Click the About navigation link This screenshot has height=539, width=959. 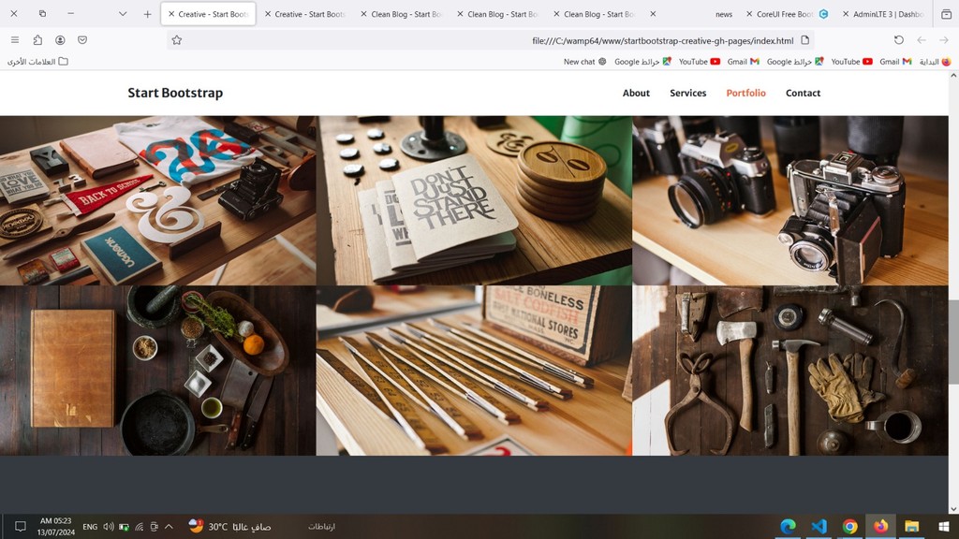pyautogui.click(x=636, y=93)
